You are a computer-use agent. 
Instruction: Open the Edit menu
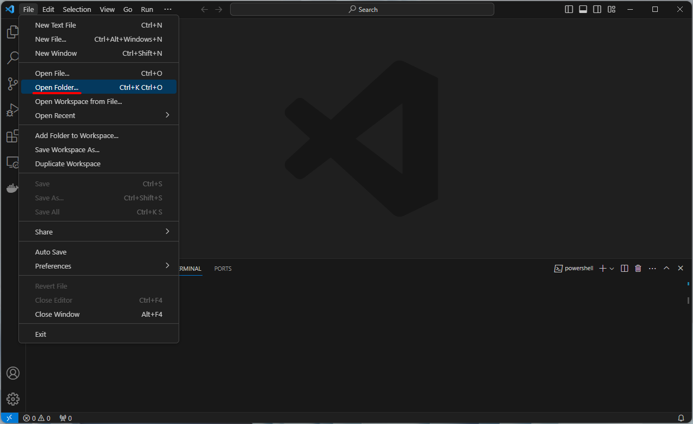(48, 9)
